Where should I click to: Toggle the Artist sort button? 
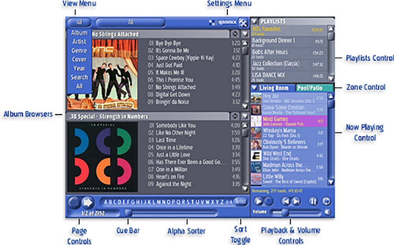(240, 202)
